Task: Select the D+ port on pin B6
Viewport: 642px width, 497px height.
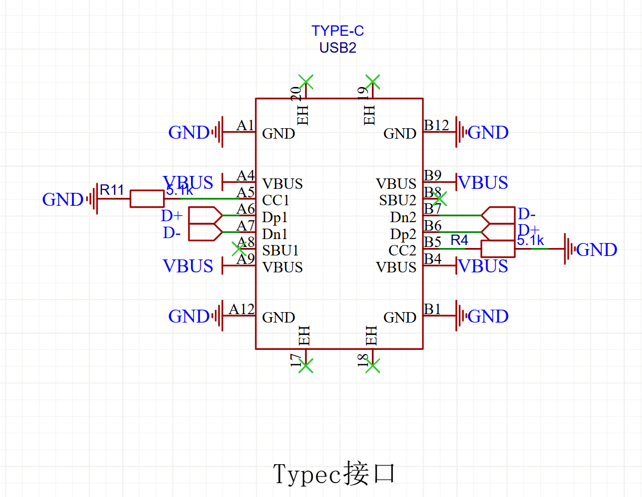Action: pos(498,232)
